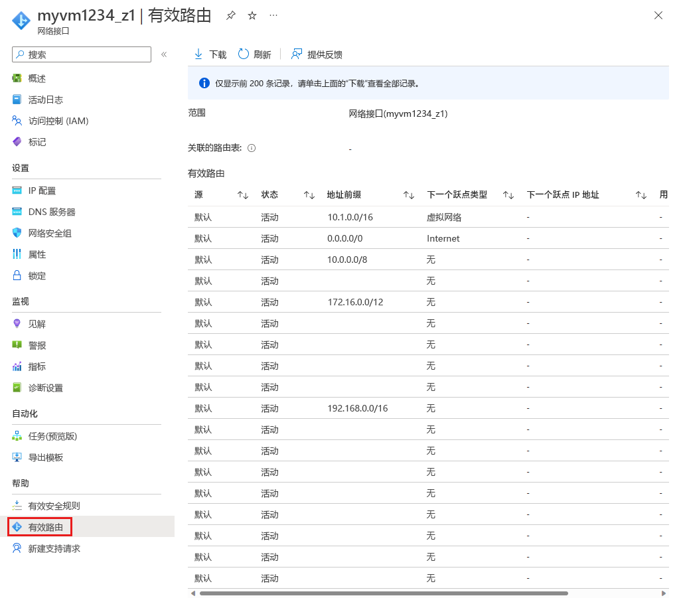
Task: Click the 下载 download button
Action: tap(210, 54)
